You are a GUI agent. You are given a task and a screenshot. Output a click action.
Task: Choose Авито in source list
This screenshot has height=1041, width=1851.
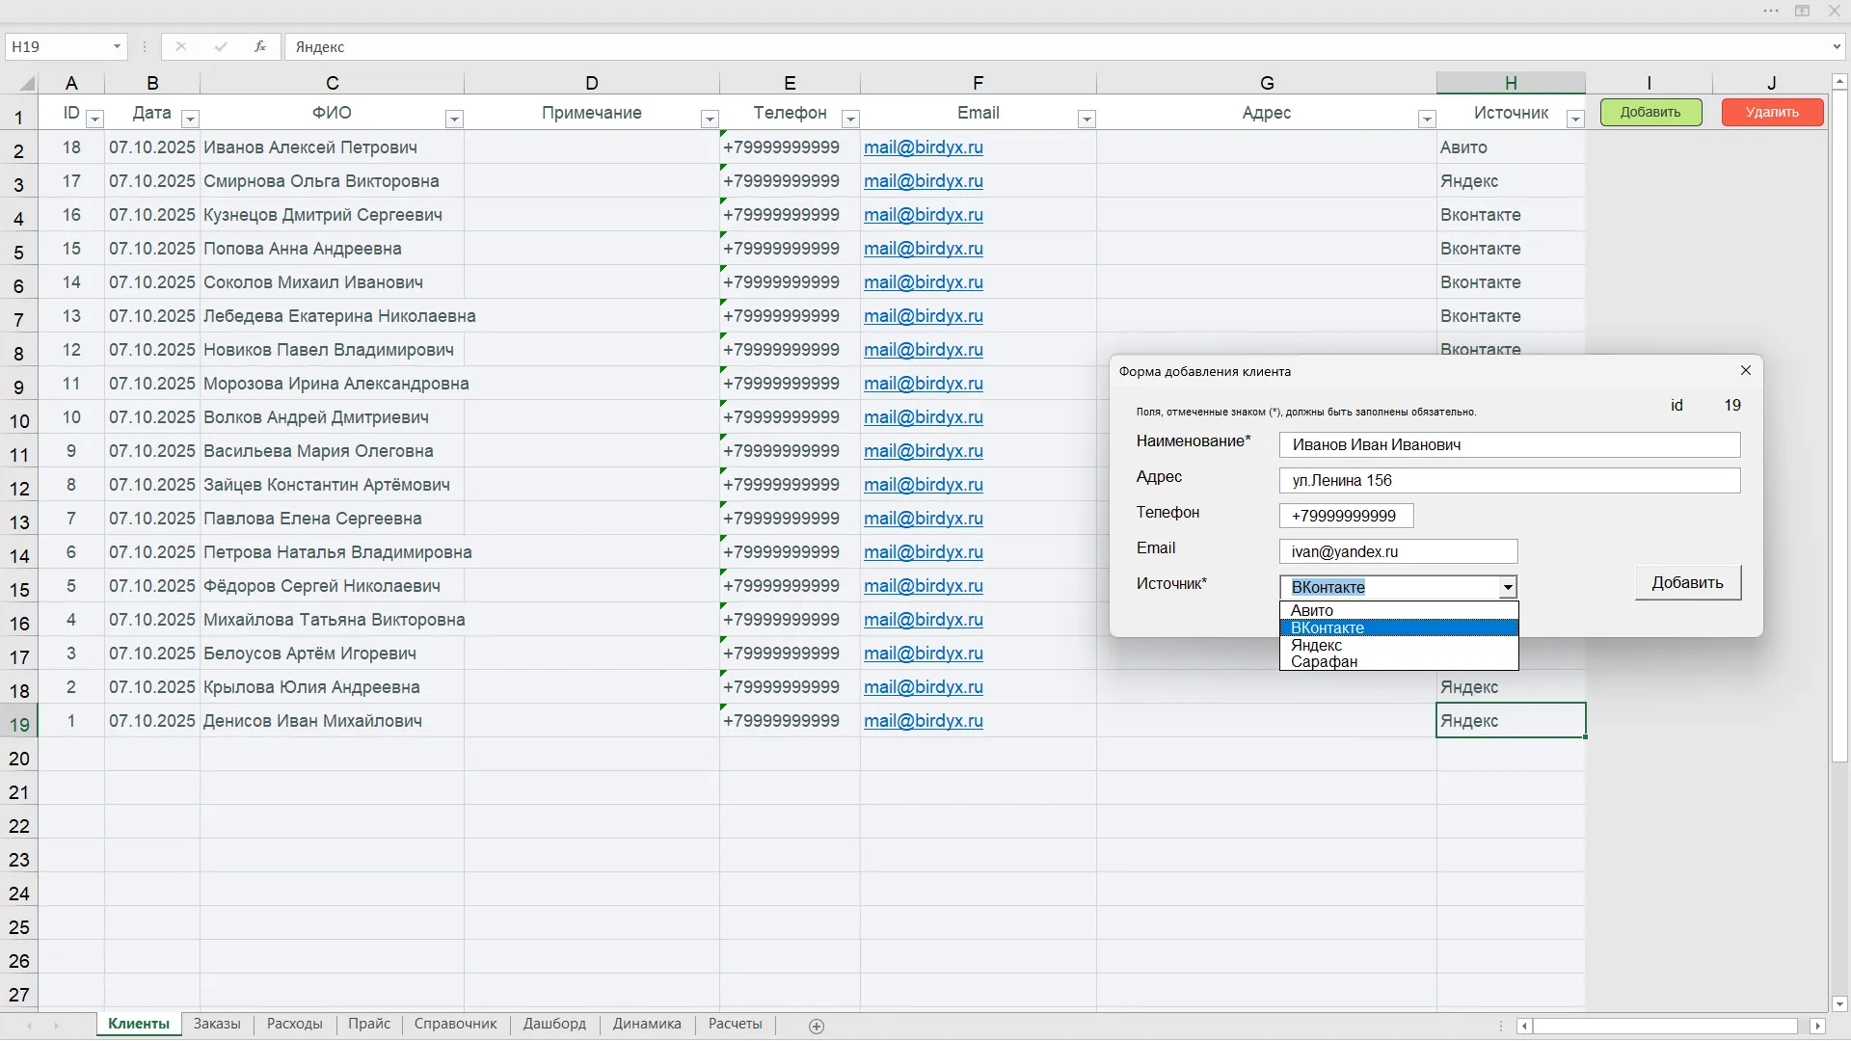point(1398,610)
